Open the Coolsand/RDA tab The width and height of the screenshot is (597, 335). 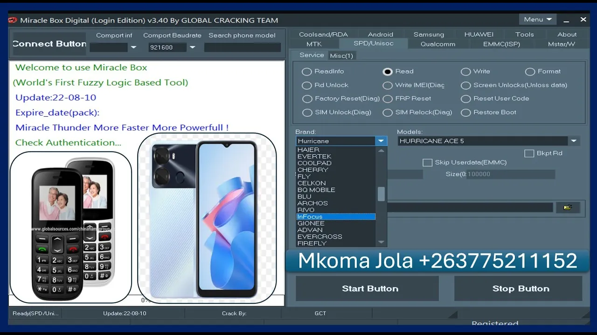tap(323, 34)
